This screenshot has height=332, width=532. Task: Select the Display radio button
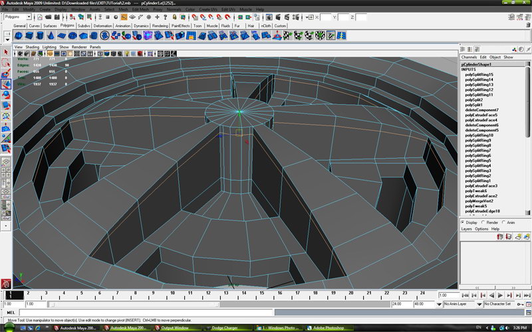click(x=464, y=222)
